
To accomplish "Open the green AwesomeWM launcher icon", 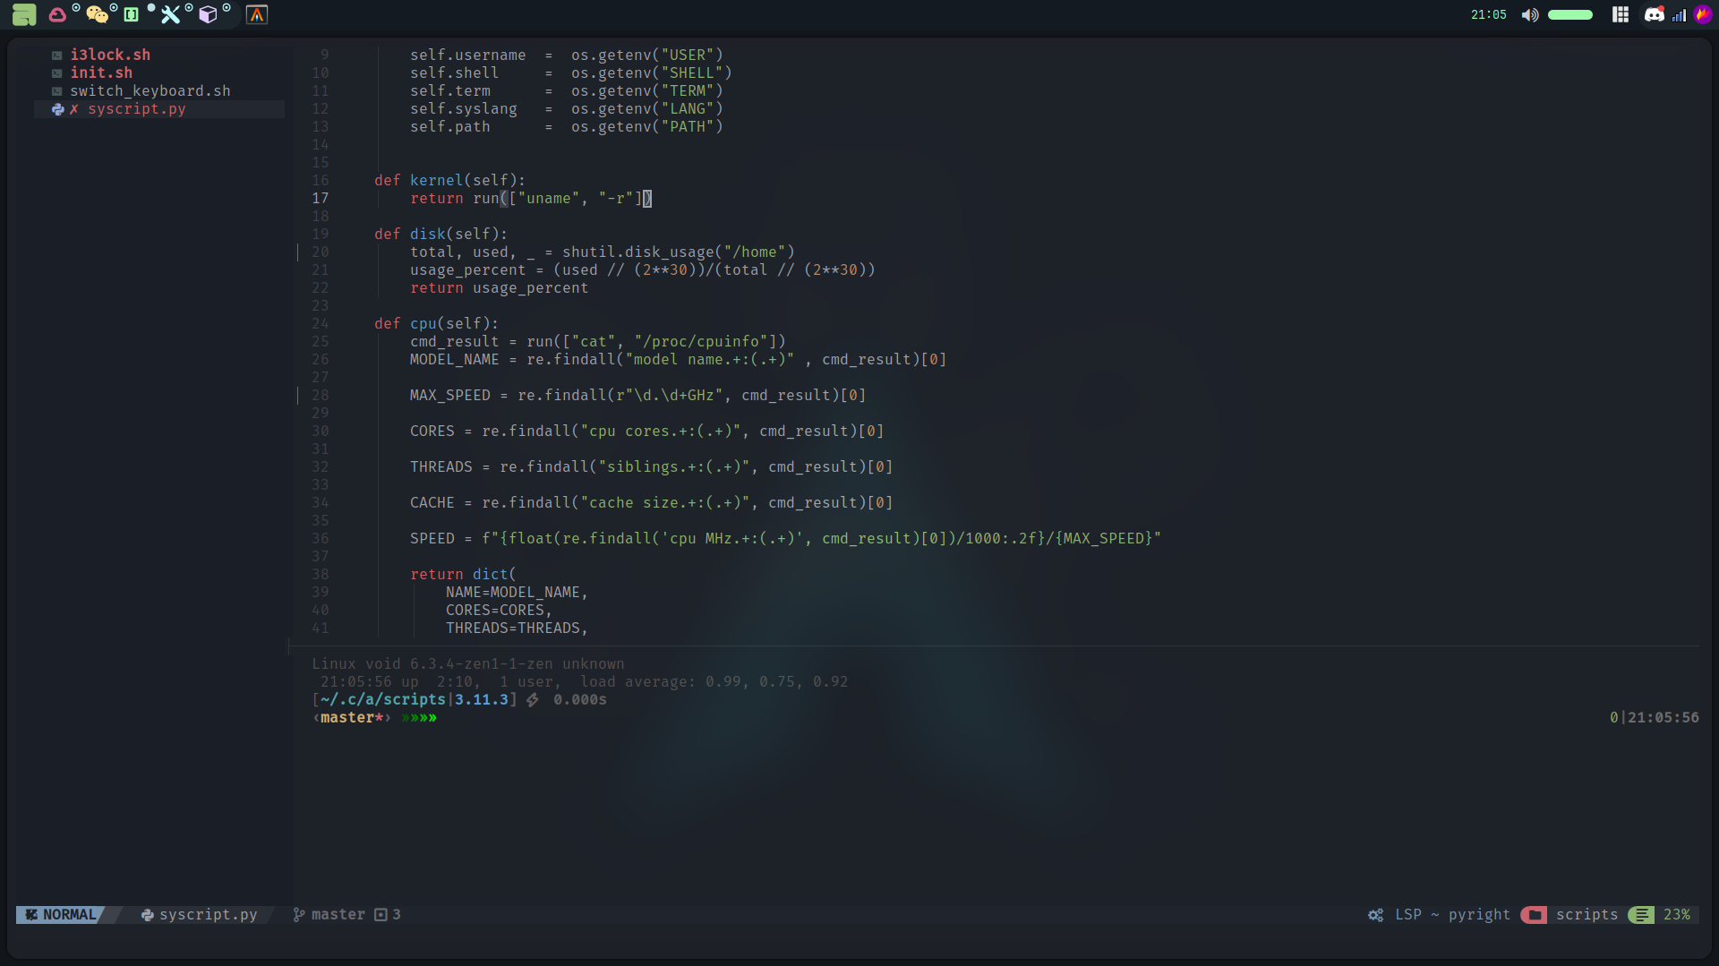I will pyautogui.click(x=24, y=14).
